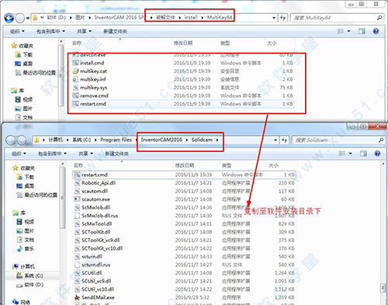Select the scautom.exe file icon

pyautogui.click(x=77, y=199)
